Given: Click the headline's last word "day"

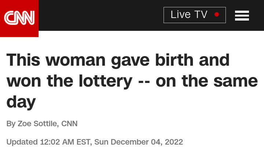Looking at the screenshot, I should 21,102.
